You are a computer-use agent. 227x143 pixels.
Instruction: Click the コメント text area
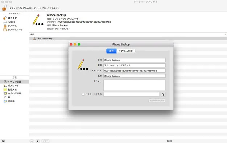pyautogui.click(x=135, y=85)
